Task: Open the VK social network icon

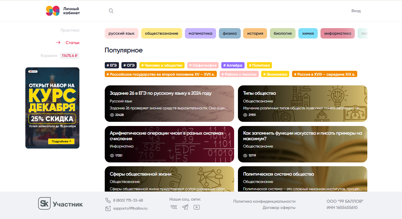Action: click(173, 207)
